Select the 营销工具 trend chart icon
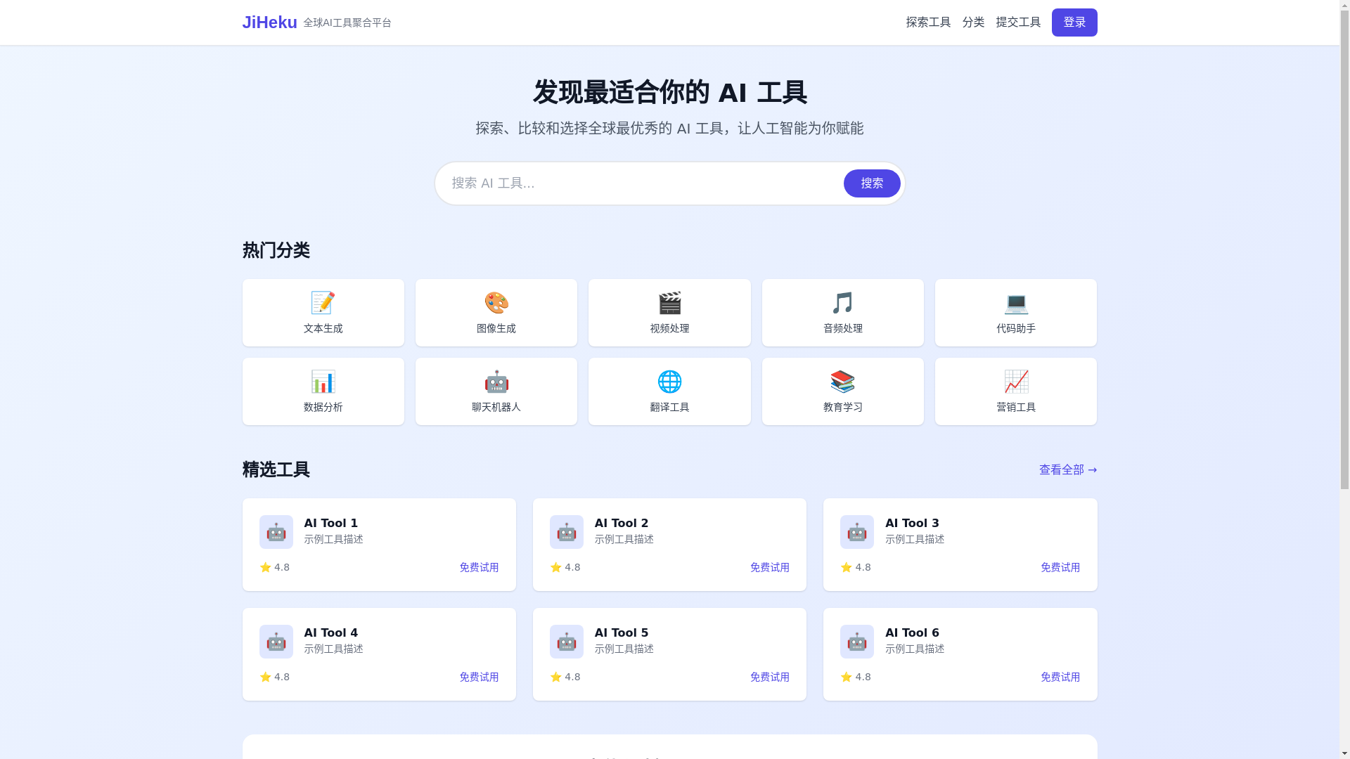The height and width of the screenshot is (759, 1350). [x=1016, y=382]
